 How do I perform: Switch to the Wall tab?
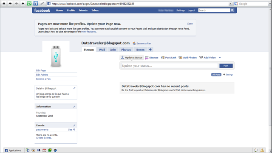(x=102, y=49)
